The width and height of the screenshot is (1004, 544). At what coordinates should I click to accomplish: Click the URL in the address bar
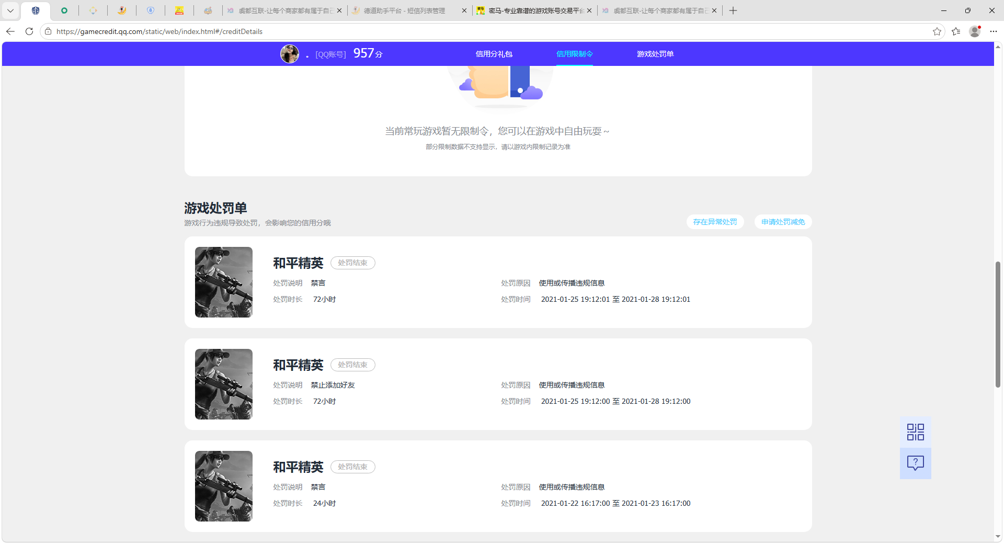tap(159, 31)
